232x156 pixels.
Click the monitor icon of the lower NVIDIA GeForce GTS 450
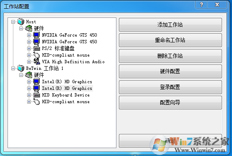[x=37, y=42]
